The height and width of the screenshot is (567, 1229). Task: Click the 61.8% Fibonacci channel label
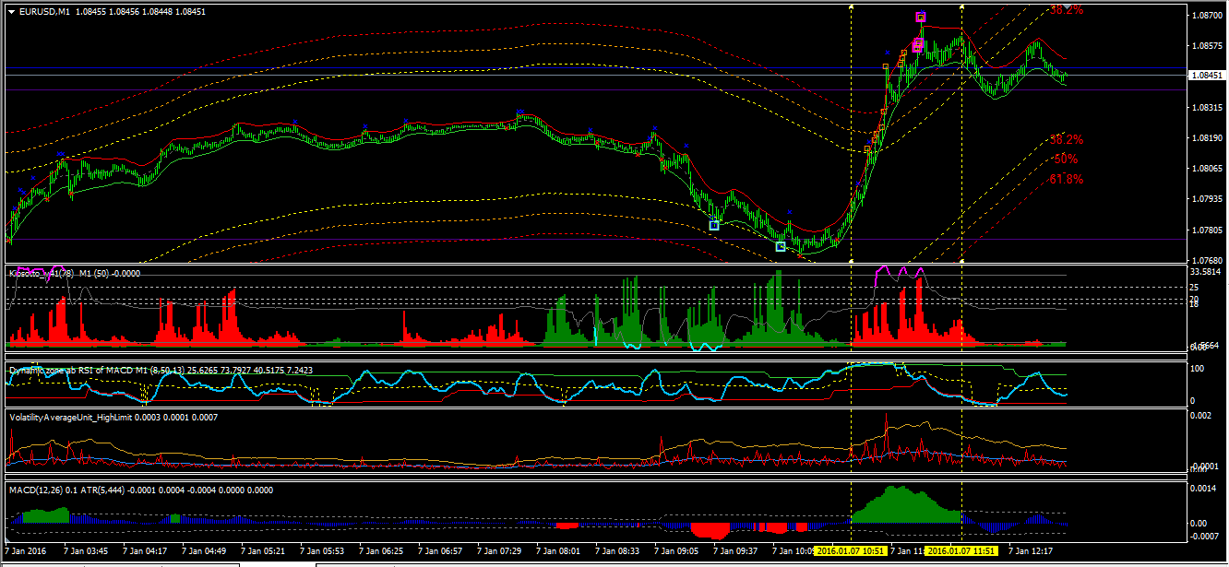pos(1066,180)
